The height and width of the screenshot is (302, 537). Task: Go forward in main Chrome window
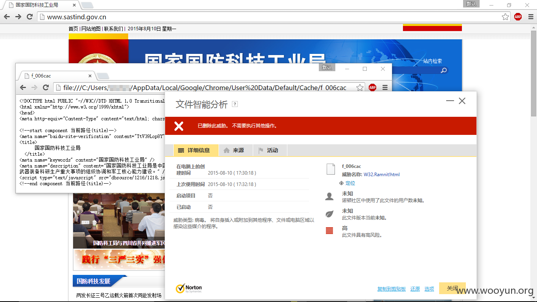pos(18,17)
